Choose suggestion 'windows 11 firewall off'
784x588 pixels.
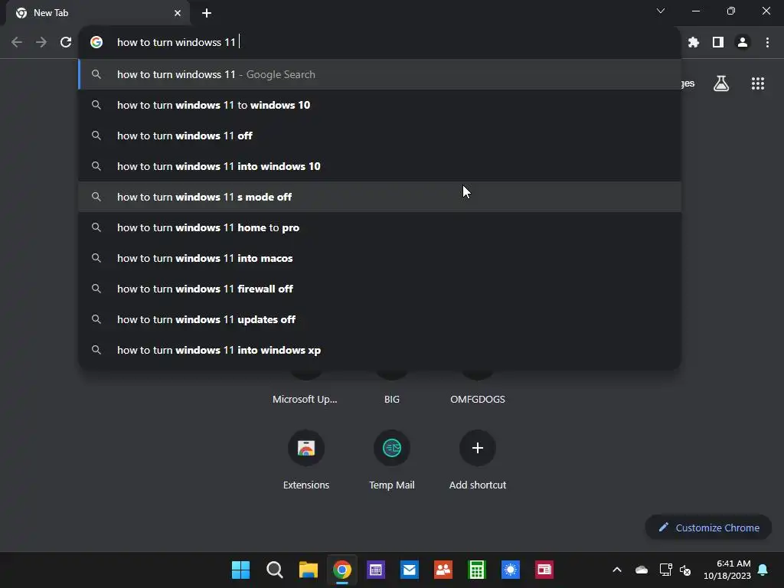(x=380, y=289)
